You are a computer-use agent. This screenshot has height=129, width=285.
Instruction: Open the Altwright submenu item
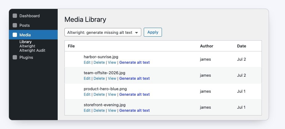tap(27, 46)
